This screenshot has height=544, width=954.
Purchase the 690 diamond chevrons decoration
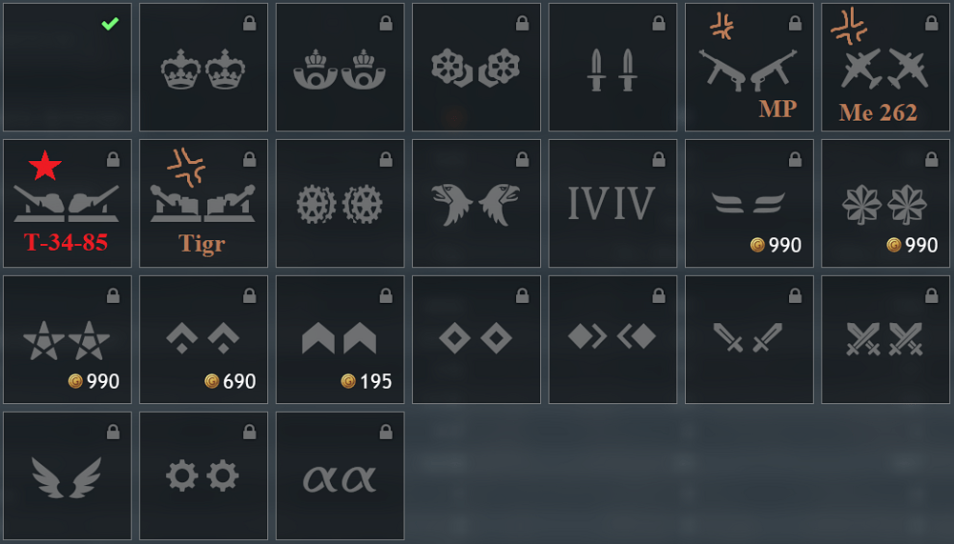pyautogui.click(x=203, y=339)
